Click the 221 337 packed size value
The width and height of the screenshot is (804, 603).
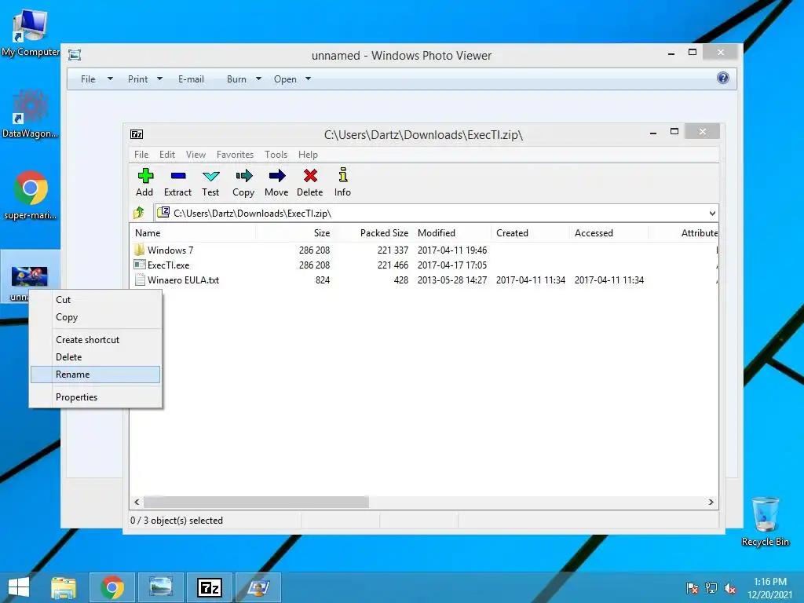pyautogui.click(x=393, y=250)
